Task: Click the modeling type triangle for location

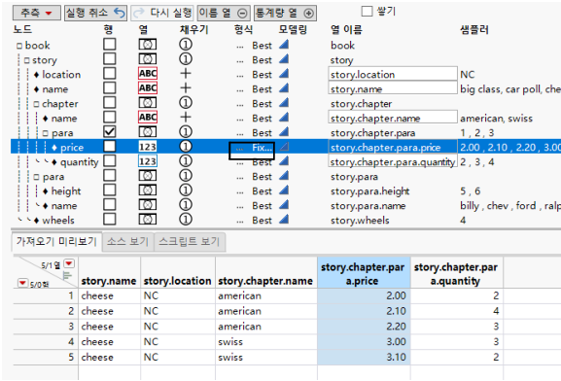Action: (284, 73)
